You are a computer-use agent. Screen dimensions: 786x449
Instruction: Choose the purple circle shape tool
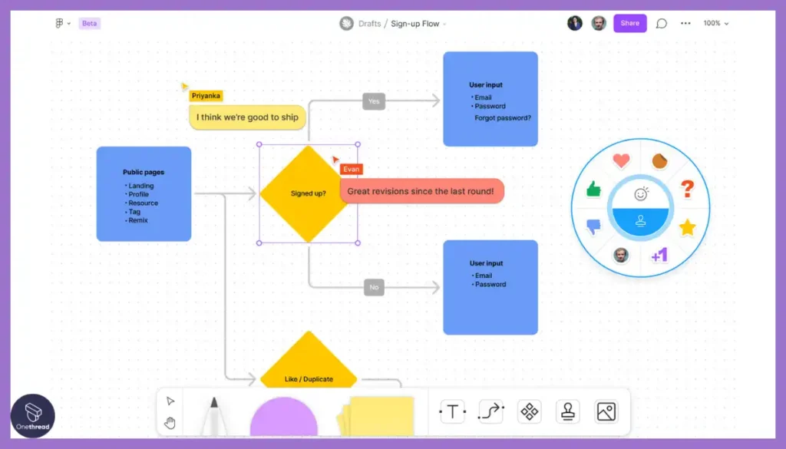284,417
